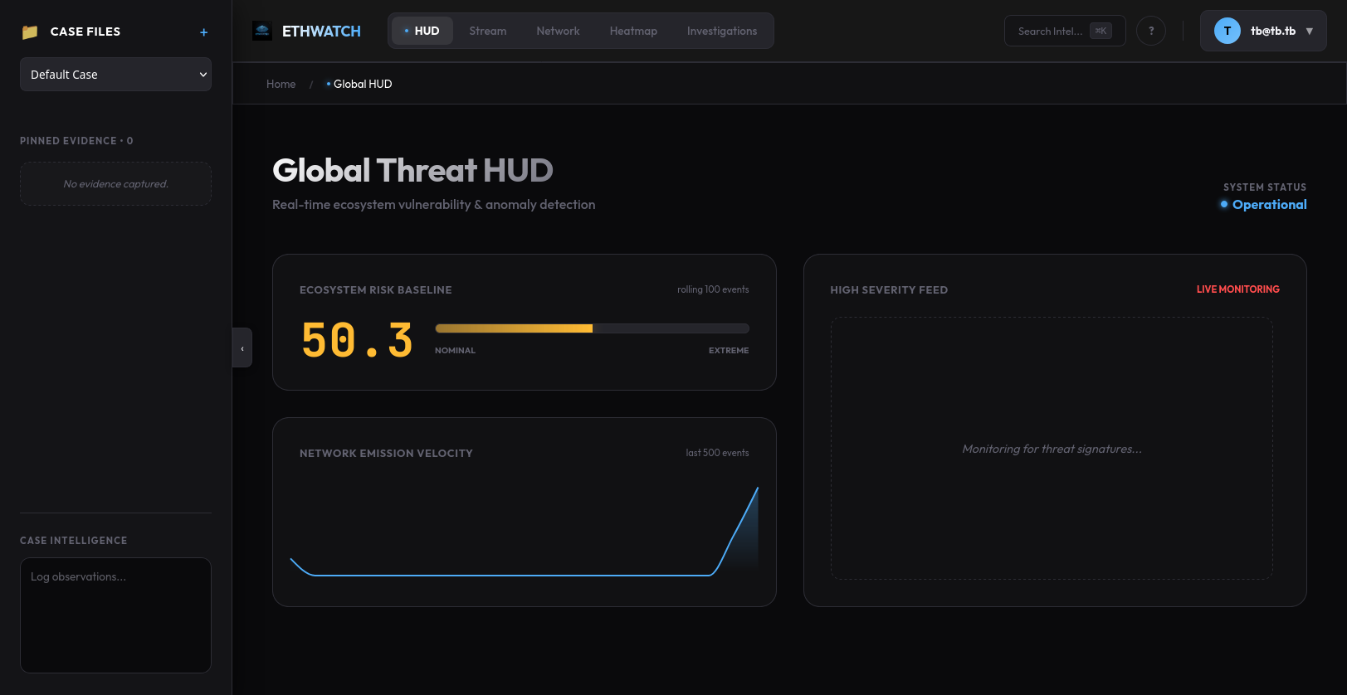1347x695 pixels.
Task: Expand the tb@tb.tb account menu arrow
Action: [1310, 32]
